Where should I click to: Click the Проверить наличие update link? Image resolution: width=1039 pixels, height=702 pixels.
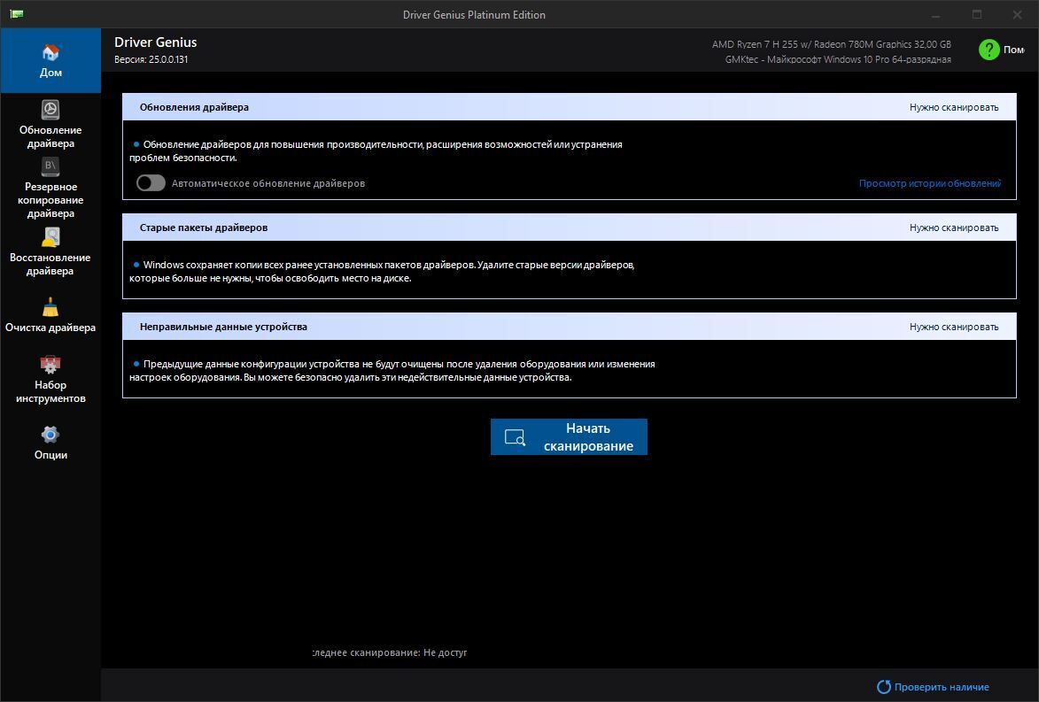942,687
